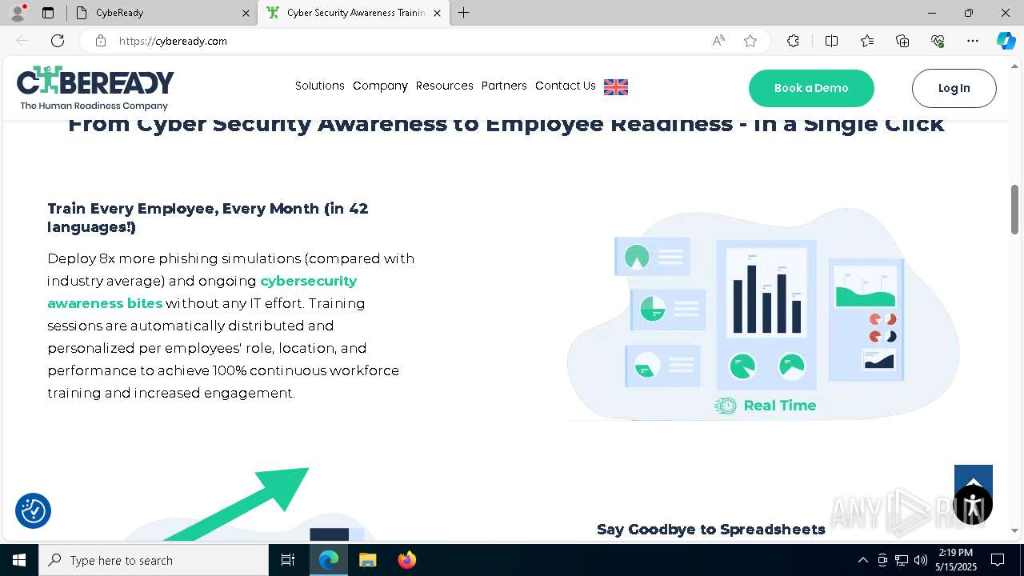Click the browser profile avatar icon
Viewport: 1024px width, 576px height.
[18, 13]
